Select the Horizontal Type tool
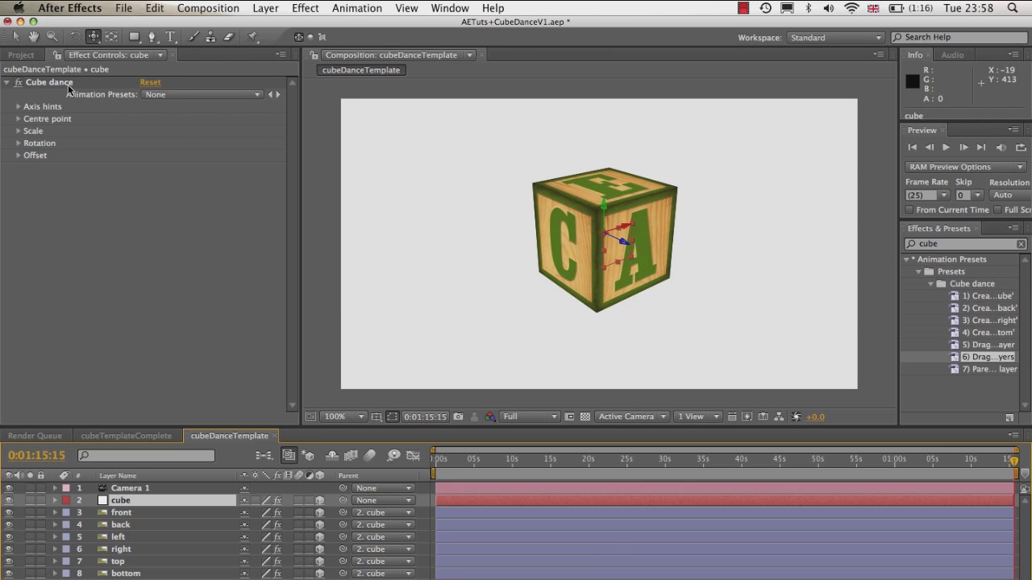The image size is (1032, 580). pos(171,37)
